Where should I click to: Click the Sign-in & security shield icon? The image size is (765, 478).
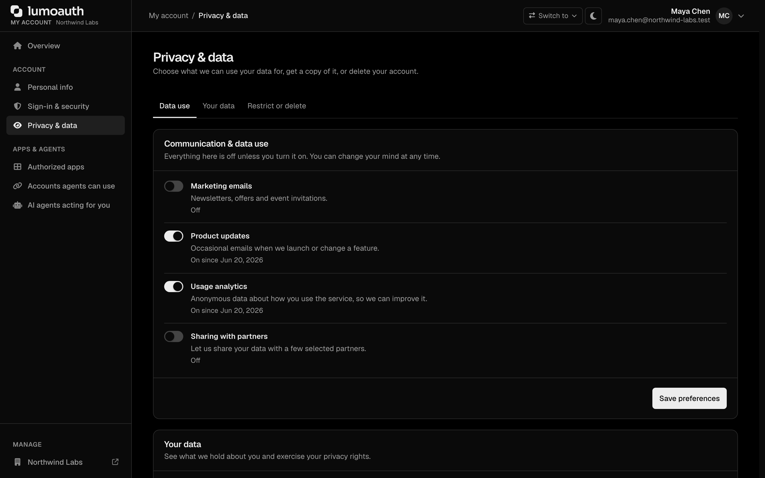pos(18,106)
